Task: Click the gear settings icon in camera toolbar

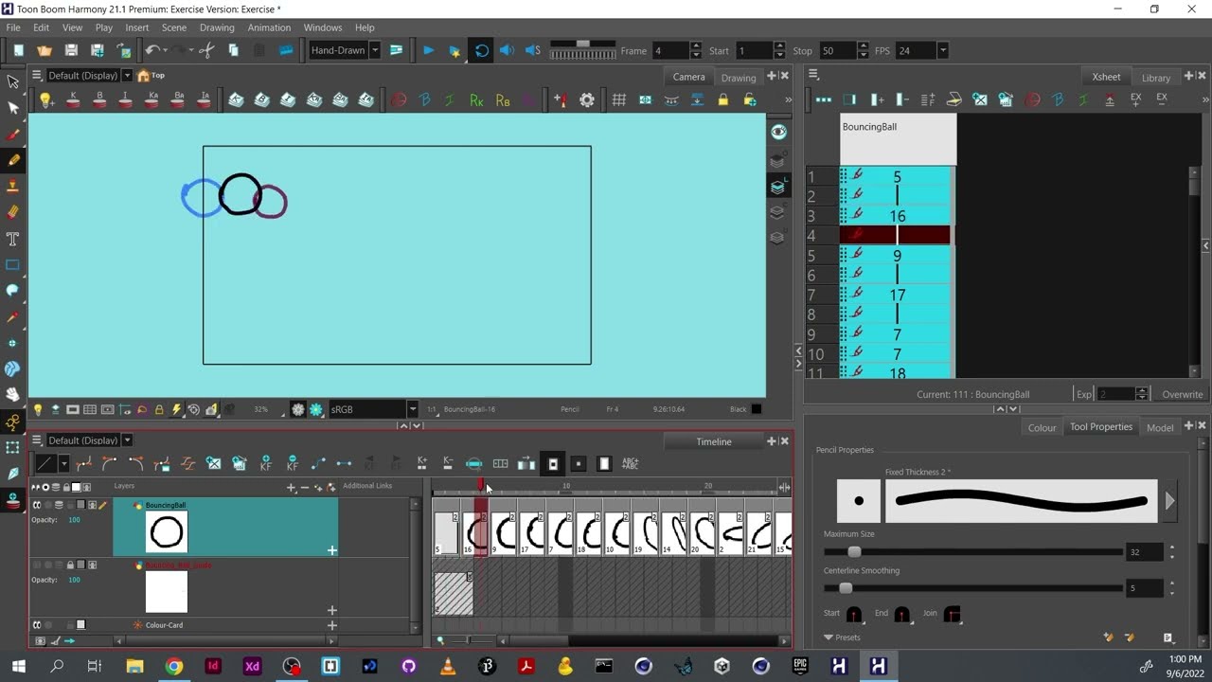Action: 587,99
